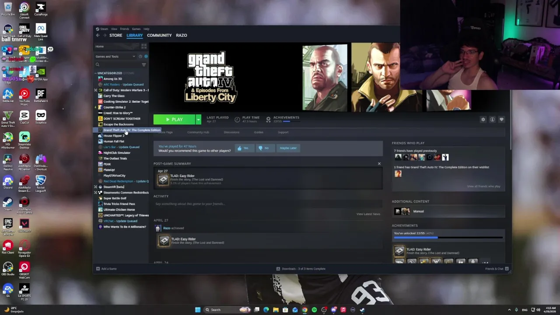560x315 pixels.
Task: Open the Discord desktop shortcut
Action: pos(8,180)
